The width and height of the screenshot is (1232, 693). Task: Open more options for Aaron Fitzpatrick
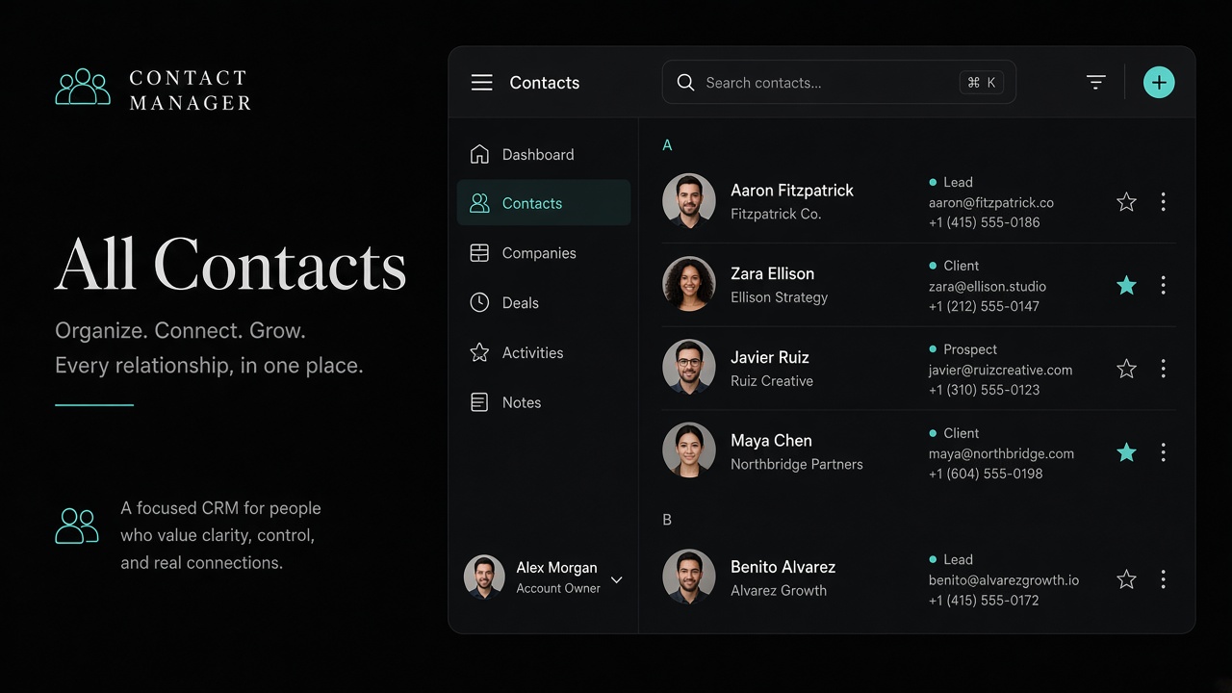click(1163, 201)
